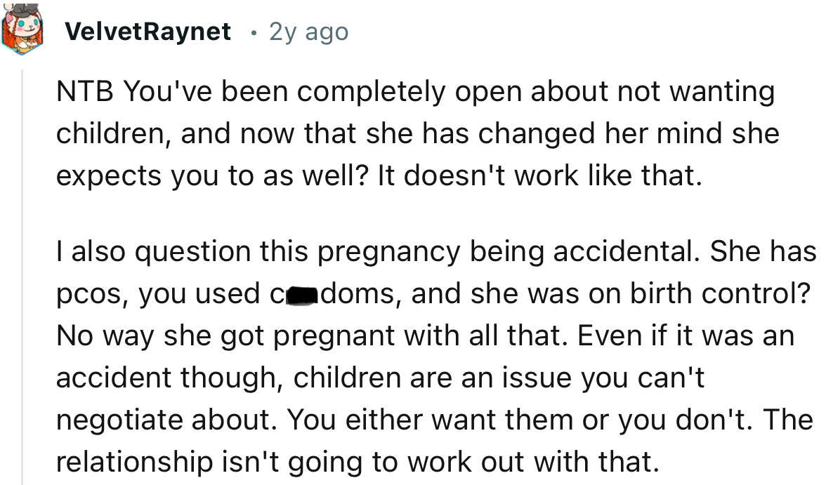Click the VelvetRaynet username link
The image size is (826, 485).
pos(147,32)
